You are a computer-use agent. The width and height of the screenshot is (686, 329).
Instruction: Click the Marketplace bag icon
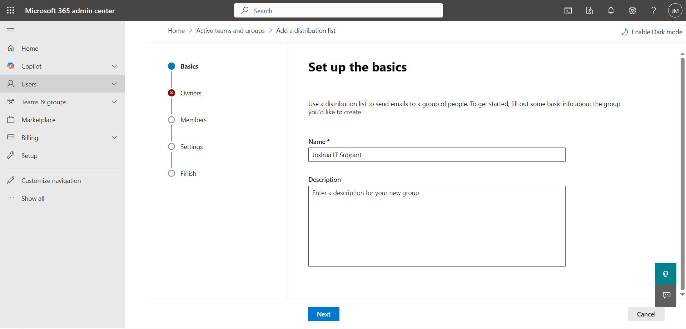[11, 120]
